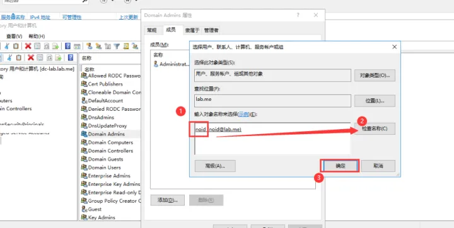Click the filter funnel toolbar icon
The height and width of the screenshot is (228, 454).
[117, 46]
